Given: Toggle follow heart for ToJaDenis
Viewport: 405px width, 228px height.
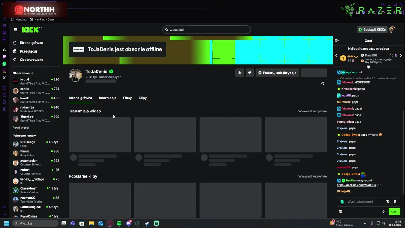Looking at the screenshot, I should click(x=250, y=73).
